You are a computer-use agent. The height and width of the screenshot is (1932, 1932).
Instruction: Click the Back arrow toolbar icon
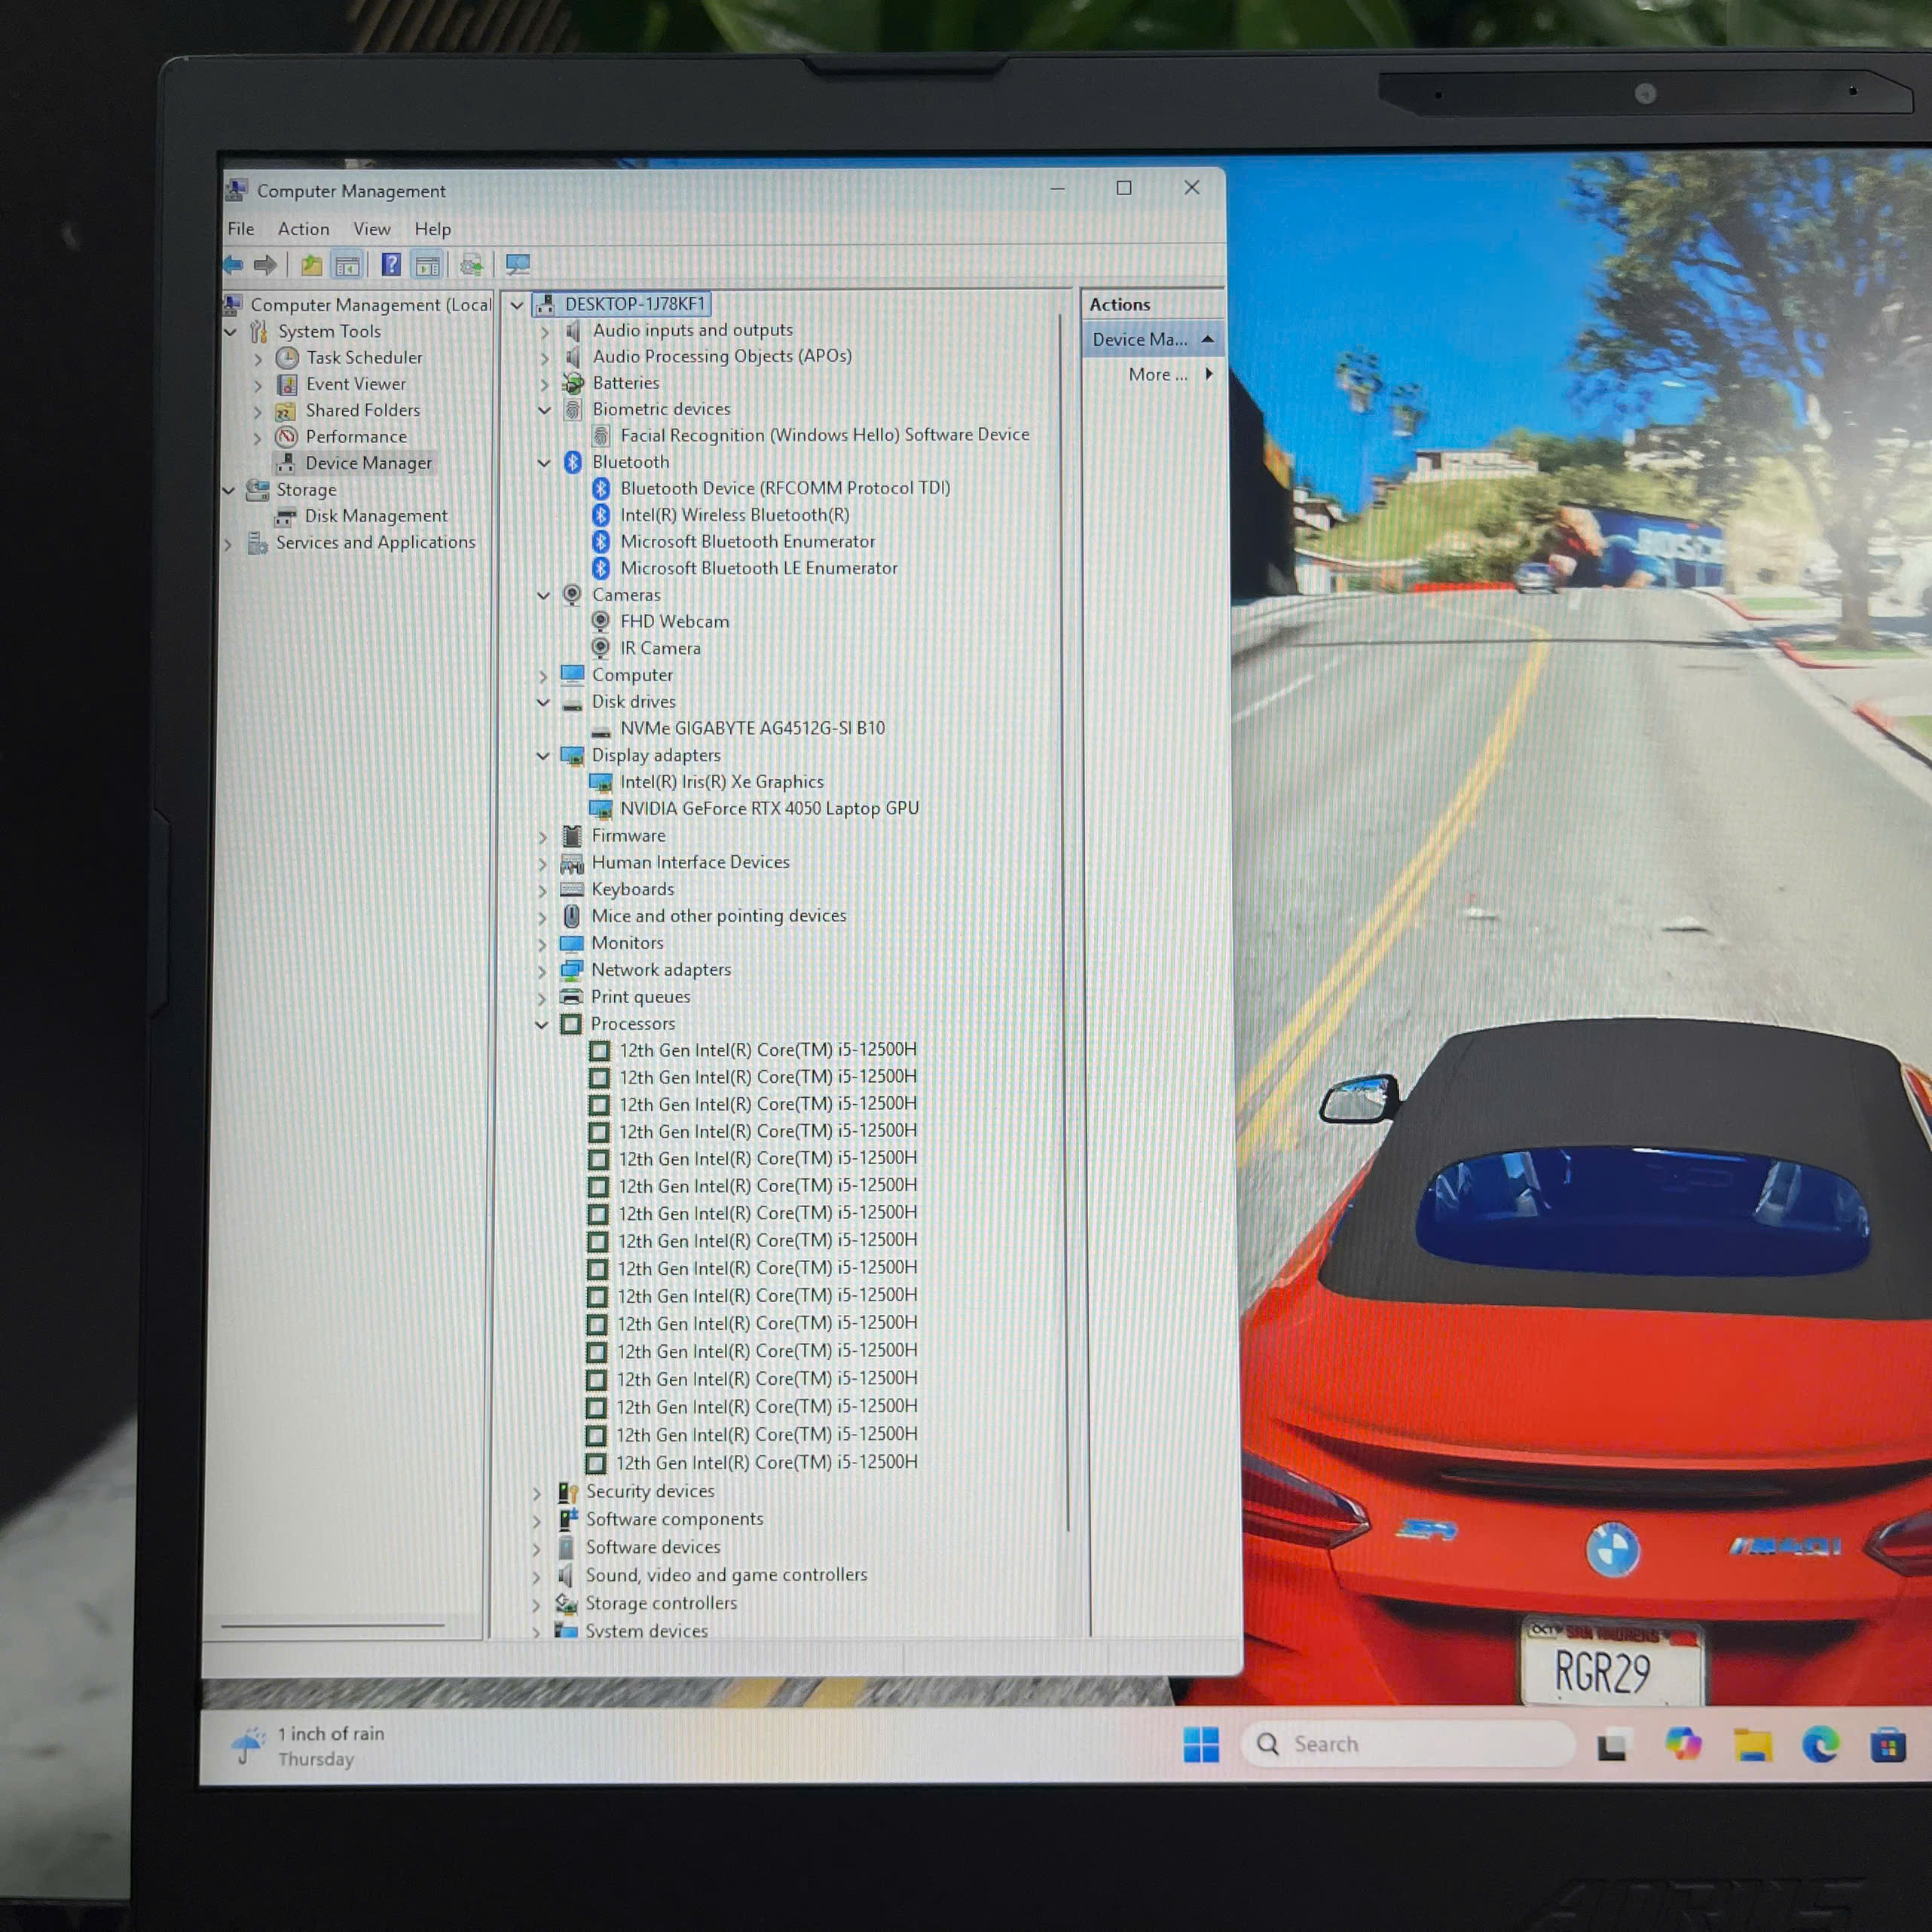234,265
